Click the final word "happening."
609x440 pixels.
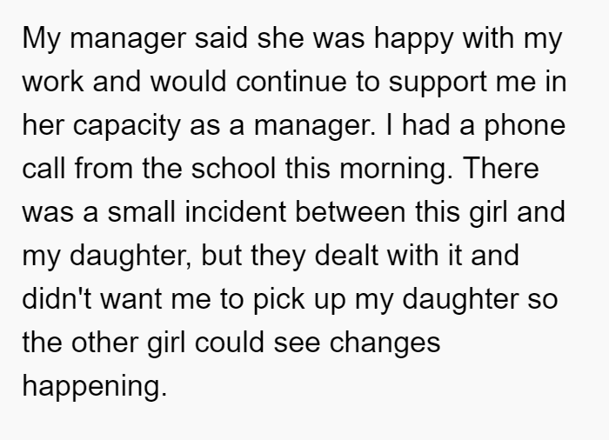(95, 388)
